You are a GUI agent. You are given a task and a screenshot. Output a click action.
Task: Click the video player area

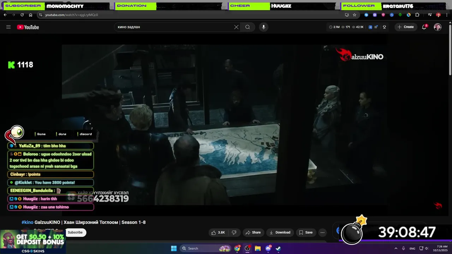(x=224, y=125)
